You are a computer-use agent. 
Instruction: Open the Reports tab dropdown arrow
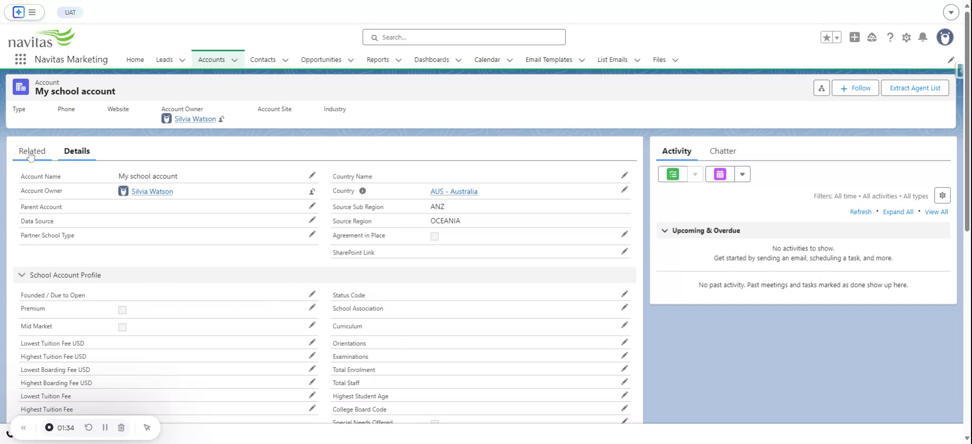[399, 60]
